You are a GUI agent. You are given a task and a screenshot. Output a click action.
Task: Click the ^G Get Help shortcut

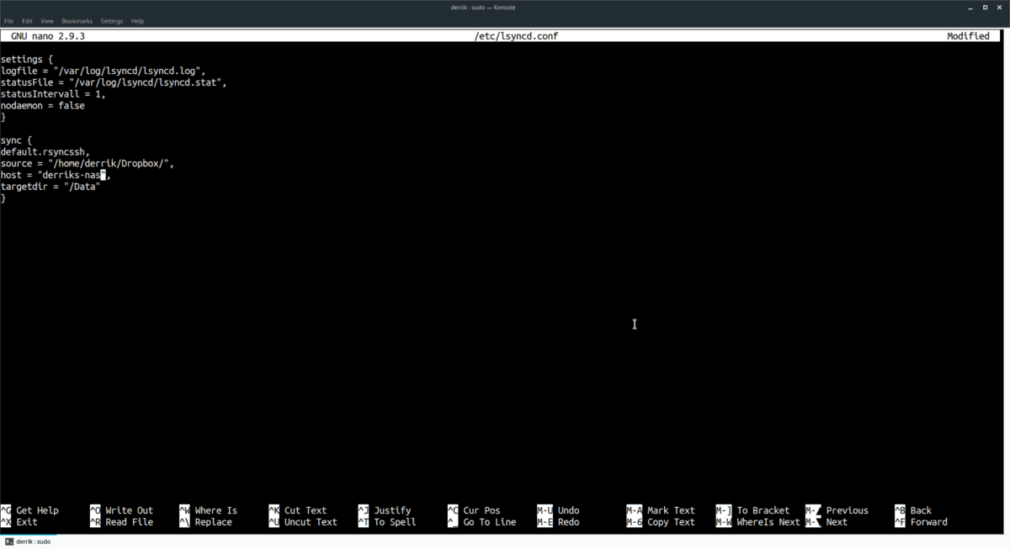coord(29,510)
